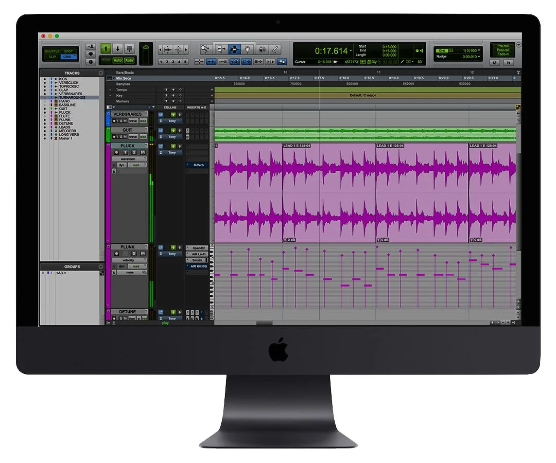This screenshot has width=556, height=463.
Task: Enable SLIP edit mode
Action: pyautogui.click(x=52, y=57)
